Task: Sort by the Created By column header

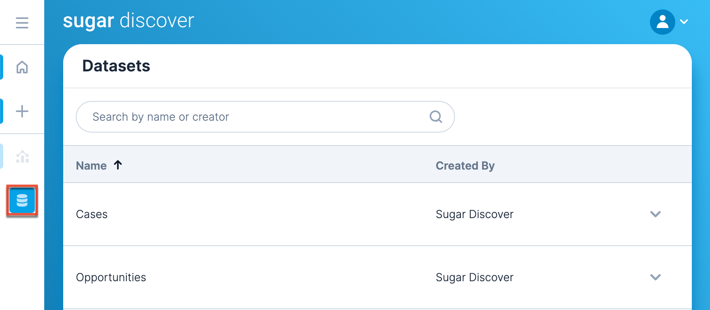Action: pos(465,166)
